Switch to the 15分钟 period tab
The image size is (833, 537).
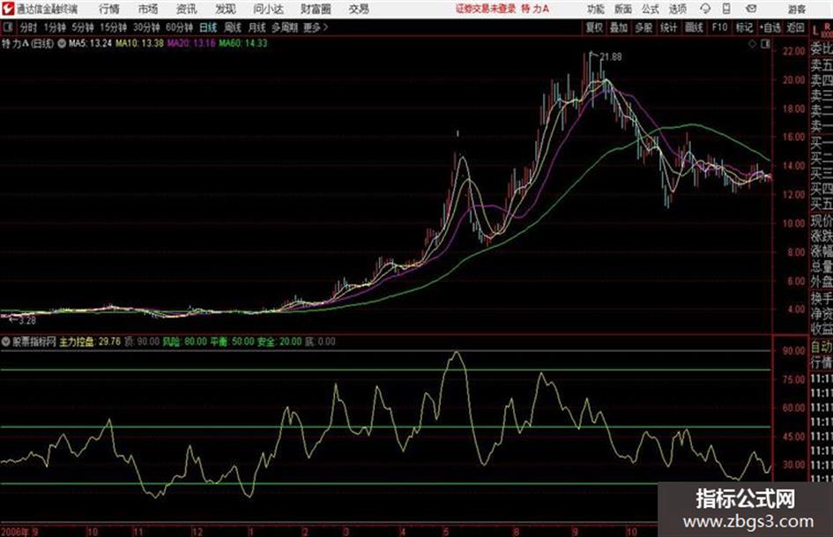coord(114,27)
